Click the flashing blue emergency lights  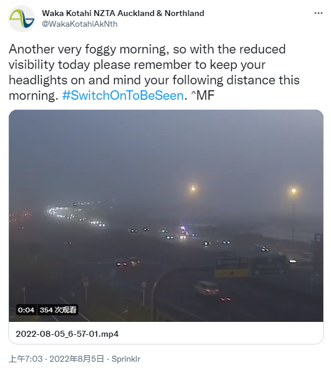coord(183,228)
